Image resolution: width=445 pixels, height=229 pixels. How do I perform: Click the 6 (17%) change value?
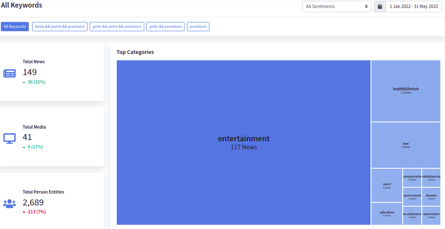pos(36,147)
